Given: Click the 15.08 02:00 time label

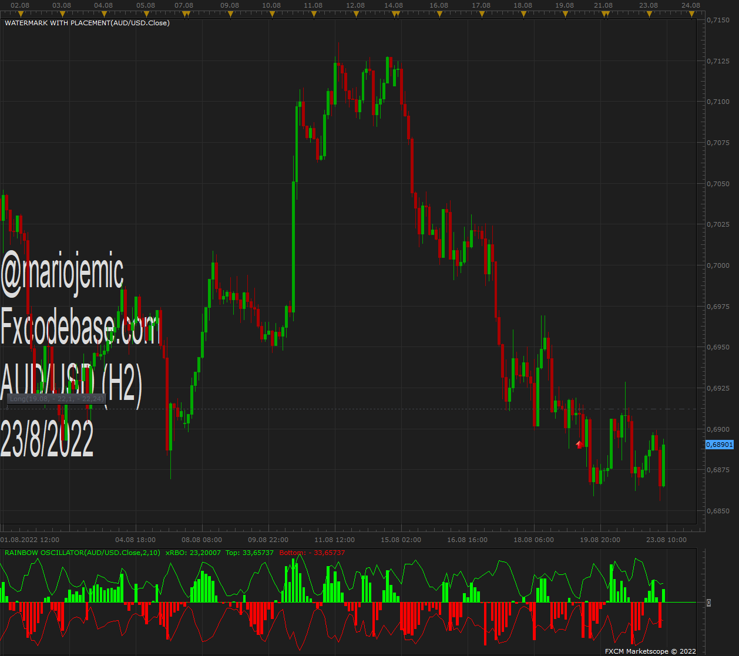Looking at the screenshot, I should [x=401, y=539].
